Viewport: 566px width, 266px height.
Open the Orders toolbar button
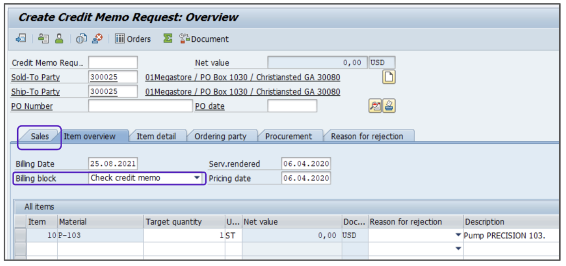point(133,39)
